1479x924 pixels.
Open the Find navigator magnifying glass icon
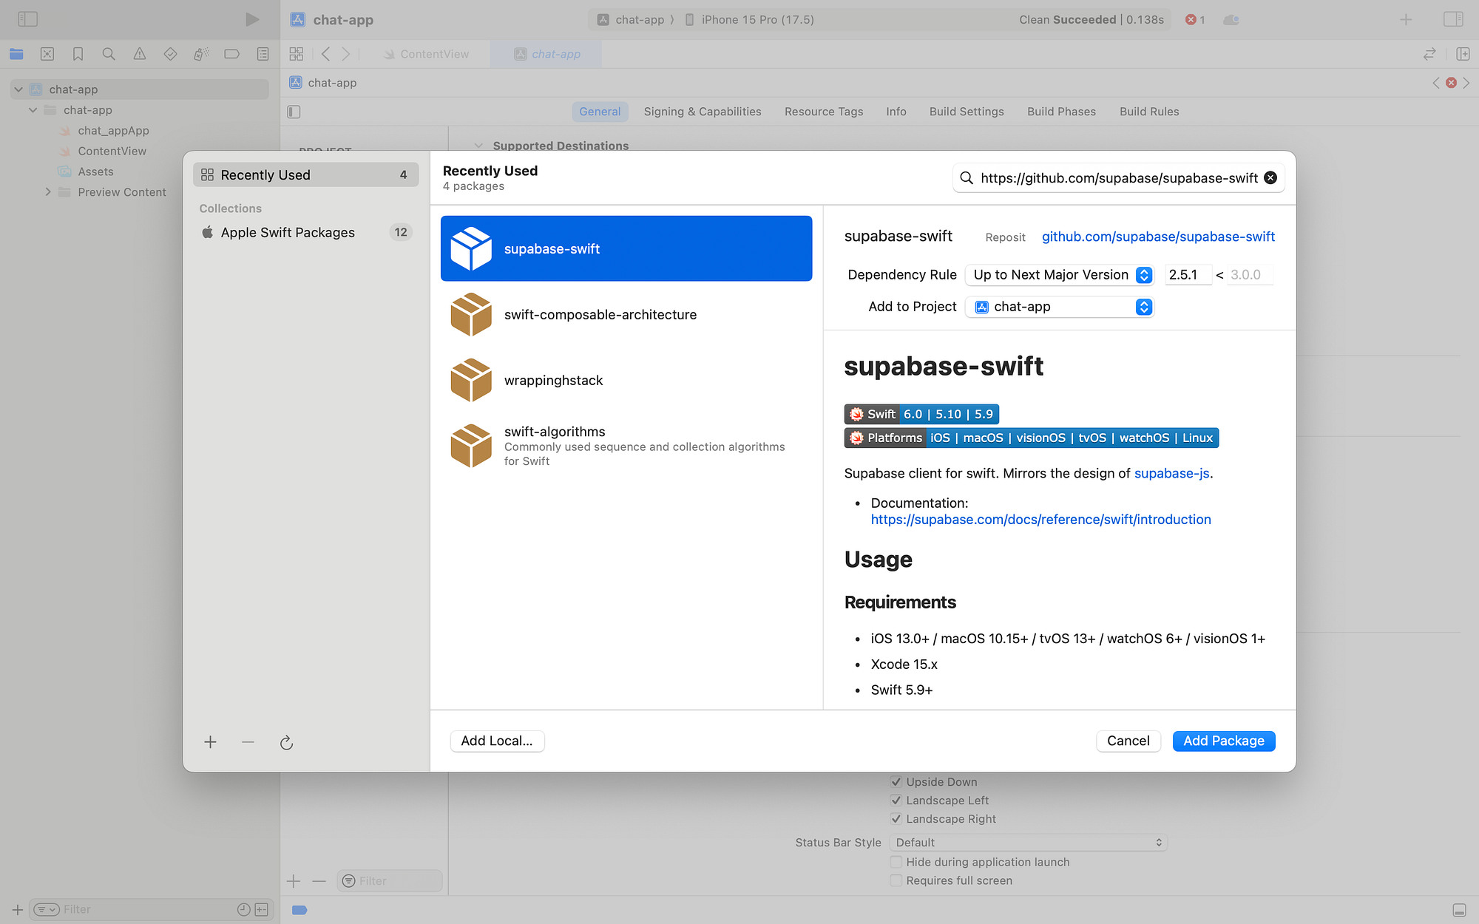(108, 54)
